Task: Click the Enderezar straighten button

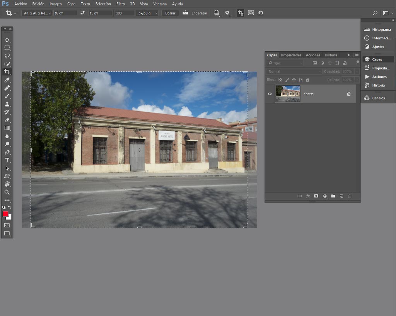Action: (195, 13)
